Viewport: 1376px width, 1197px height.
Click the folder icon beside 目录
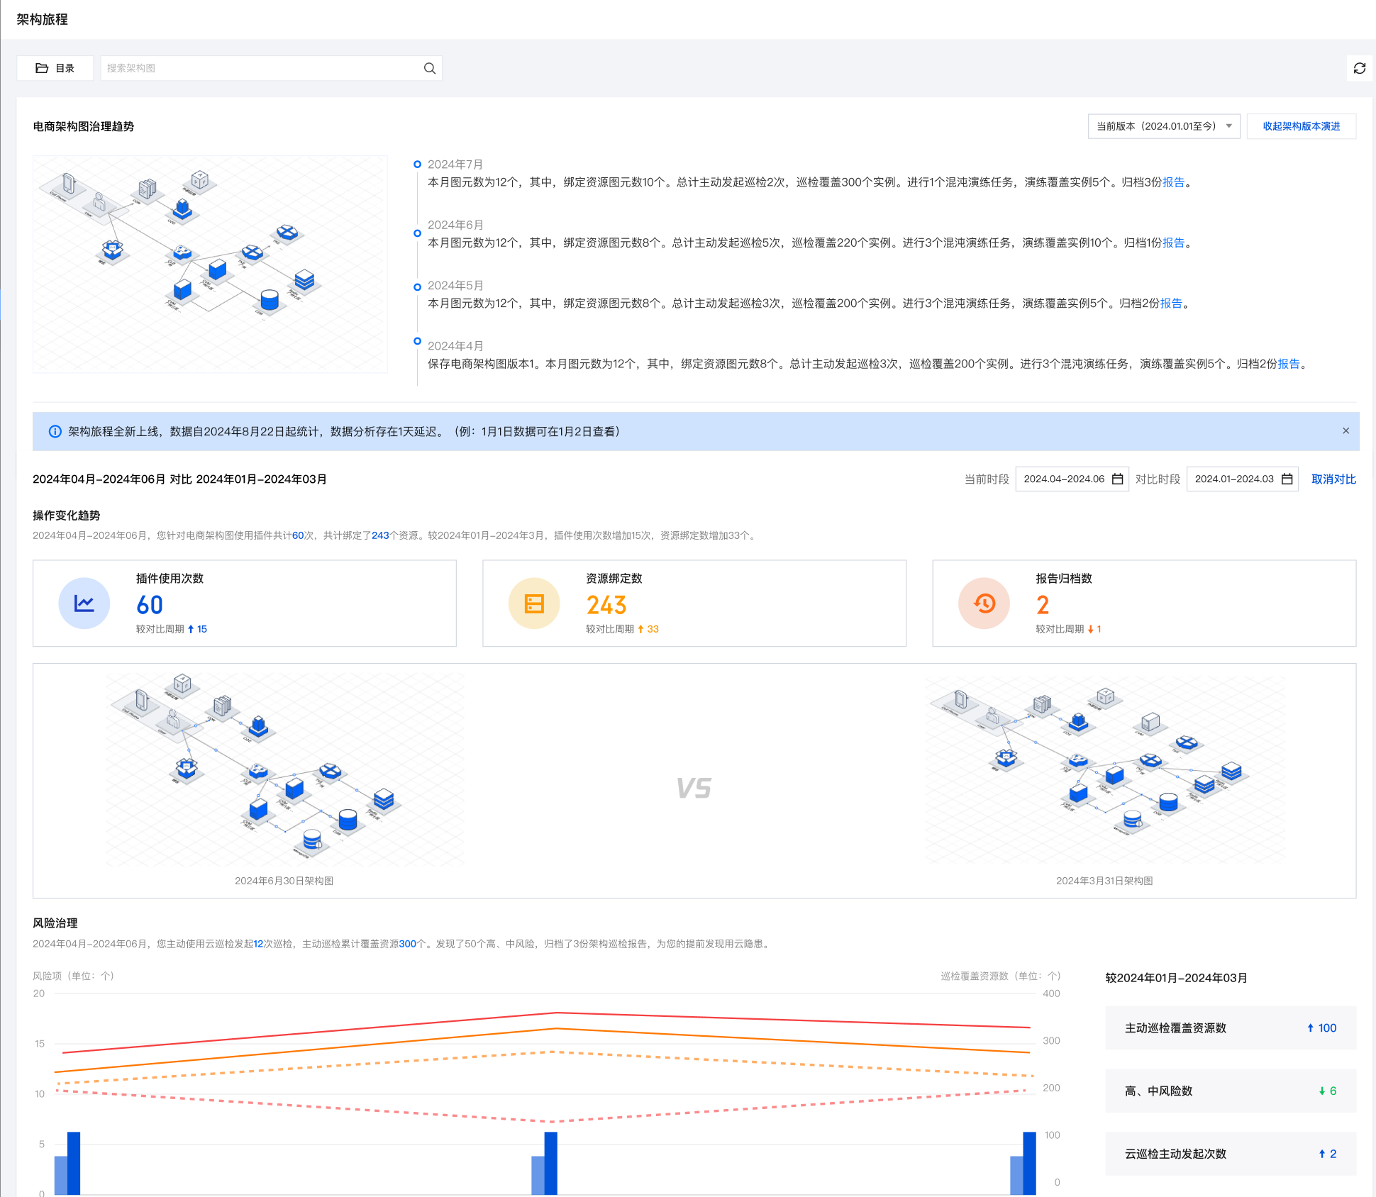(42, 68)
